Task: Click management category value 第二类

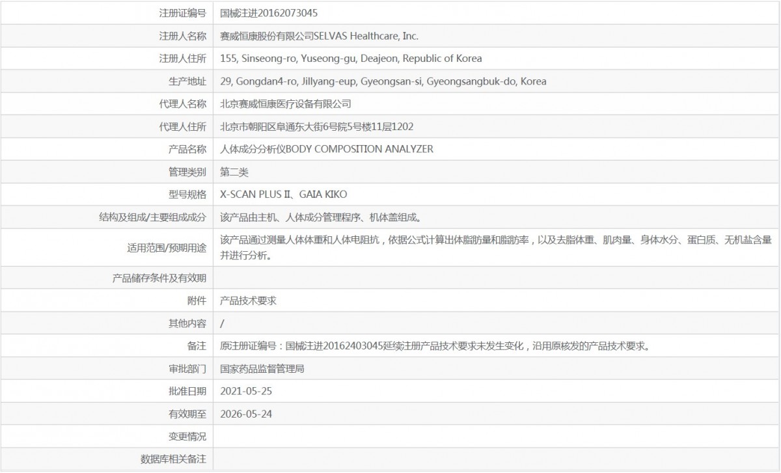Action: coord(234,172)
